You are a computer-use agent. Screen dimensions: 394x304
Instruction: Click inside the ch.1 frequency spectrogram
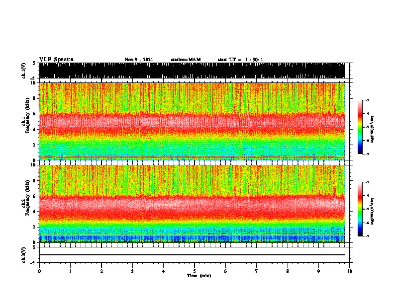pos(192,121)
